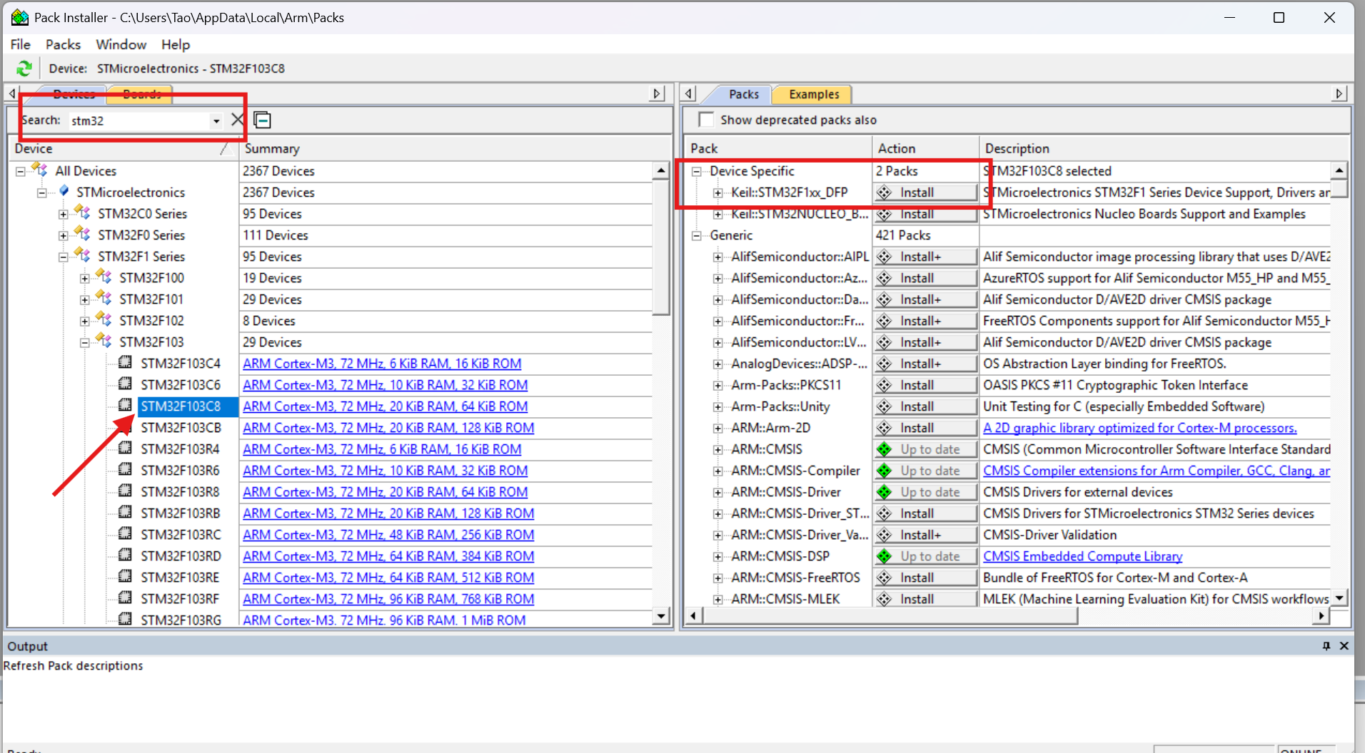
Task: Select the STM32F103RE device
Action: pyautogui.click(x=180, y=578)
